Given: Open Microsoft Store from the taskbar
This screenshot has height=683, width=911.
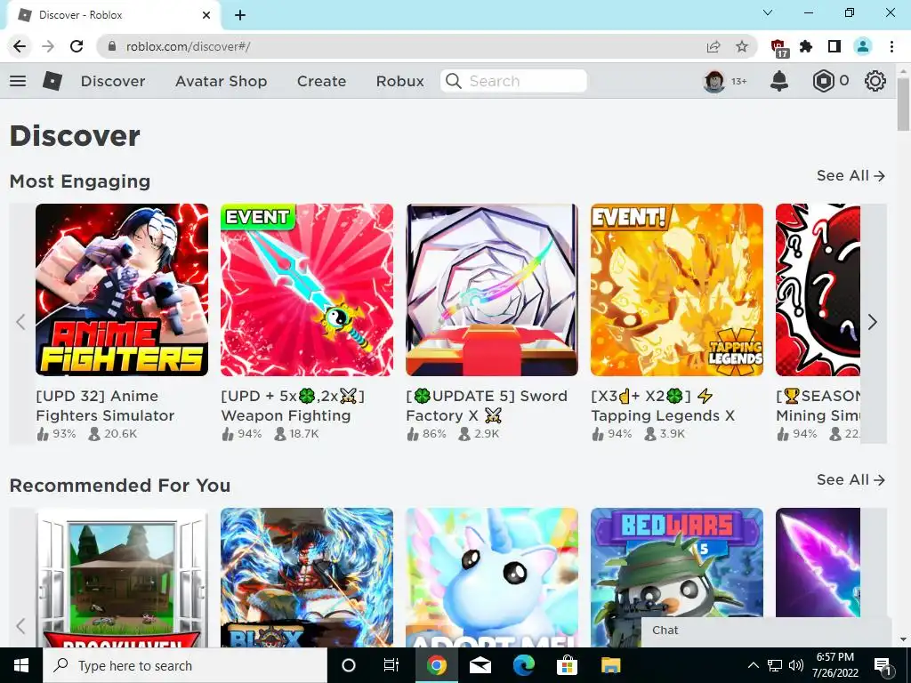Looking at the screenshot, I should tap(567, 665).
